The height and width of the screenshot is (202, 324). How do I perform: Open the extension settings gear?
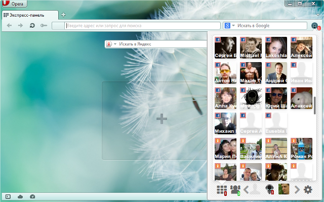[x=307, y=190]
